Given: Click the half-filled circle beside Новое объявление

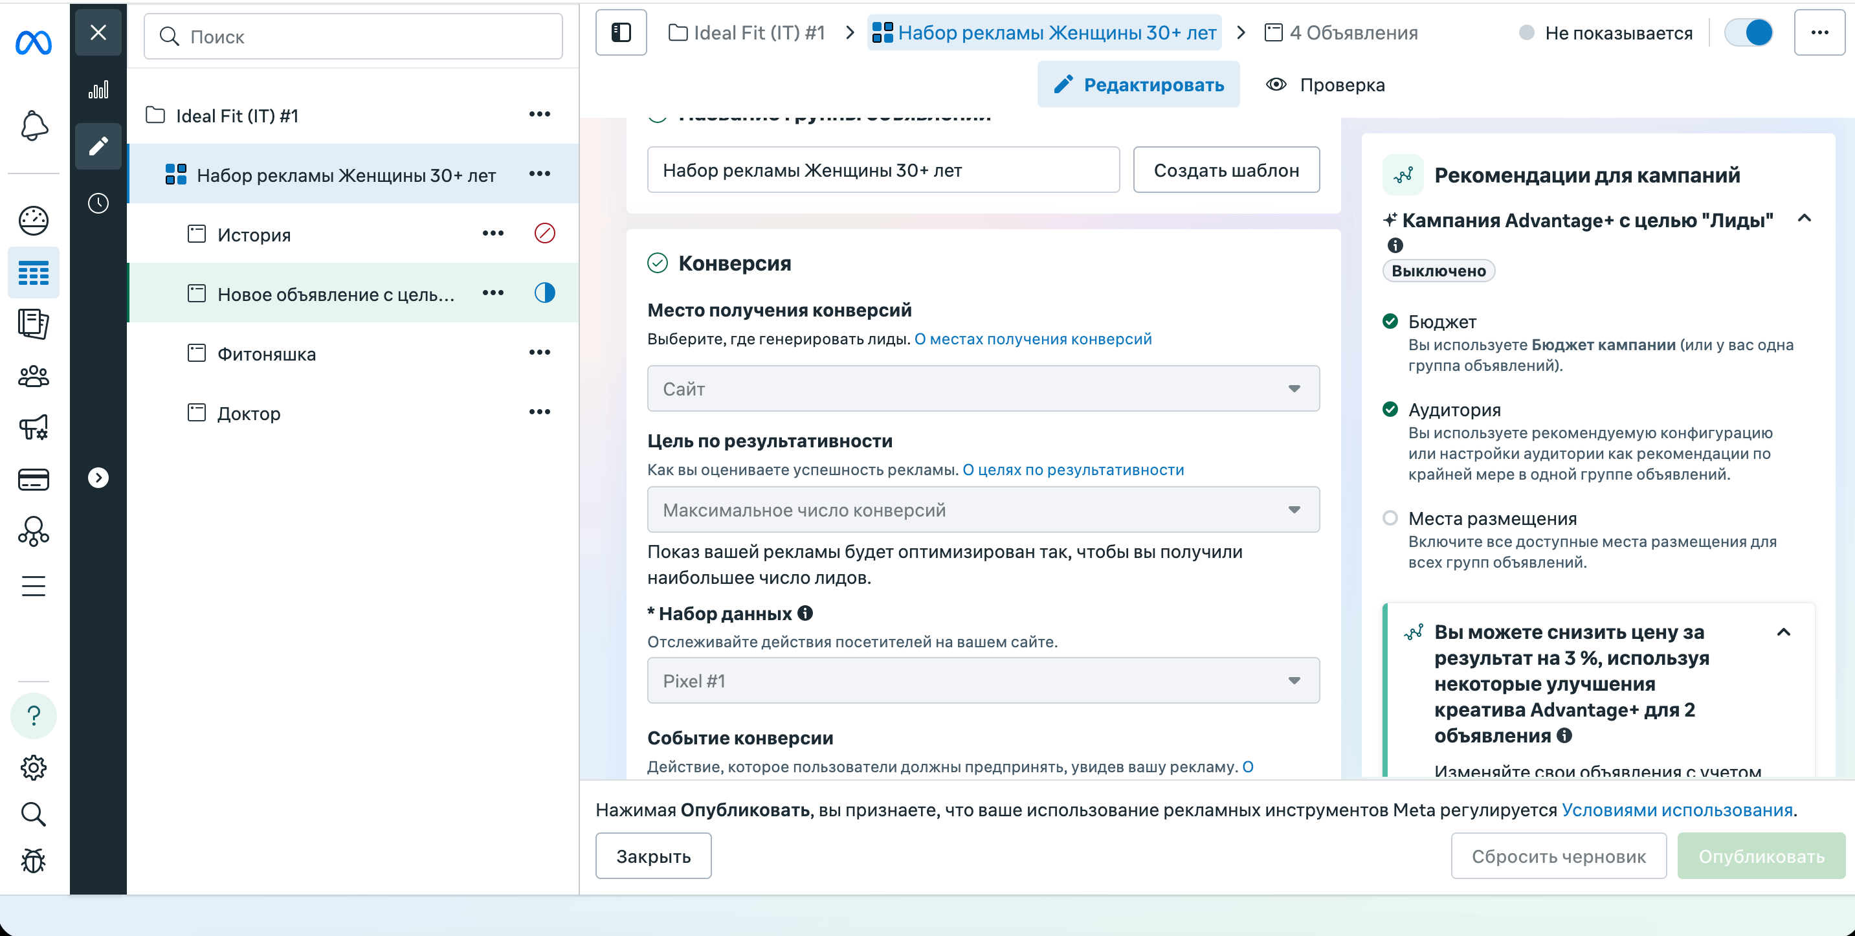Looking at the screenshot, I should click(x=544, y=293).
